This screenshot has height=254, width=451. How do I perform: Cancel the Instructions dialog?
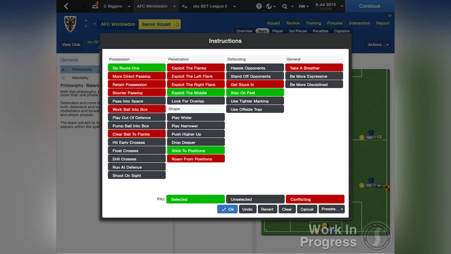pos(307,209)
